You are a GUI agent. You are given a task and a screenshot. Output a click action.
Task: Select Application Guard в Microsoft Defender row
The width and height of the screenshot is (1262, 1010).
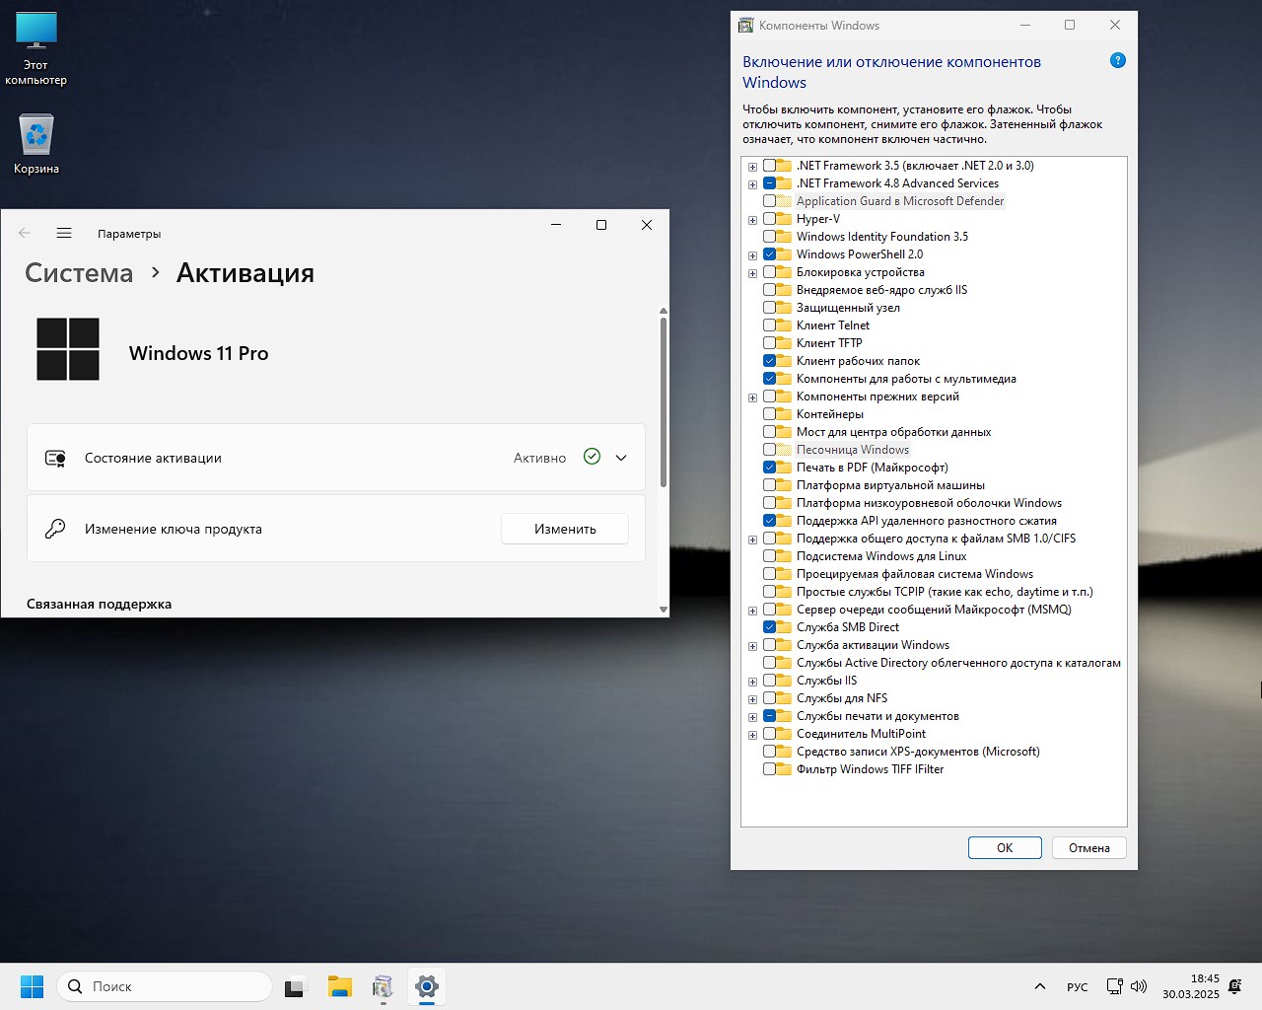point(900,201)
